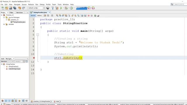This screenshot has width=187, height=105.
Task: Click the Undo arrow icon
Action: 20,8
